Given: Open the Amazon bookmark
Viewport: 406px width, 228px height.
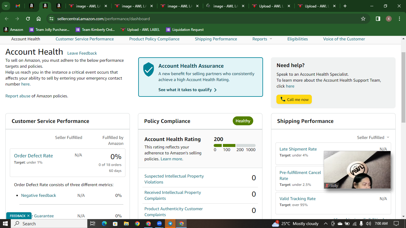Looking at the screenshot, I should point(13,30).
